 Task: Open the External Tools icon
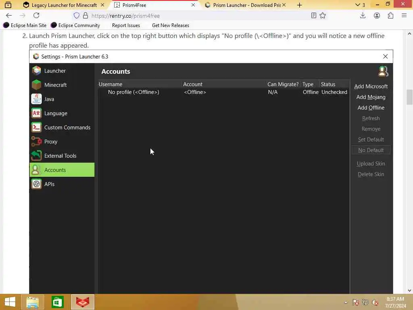pyautogui.click(x=36, y=156)
